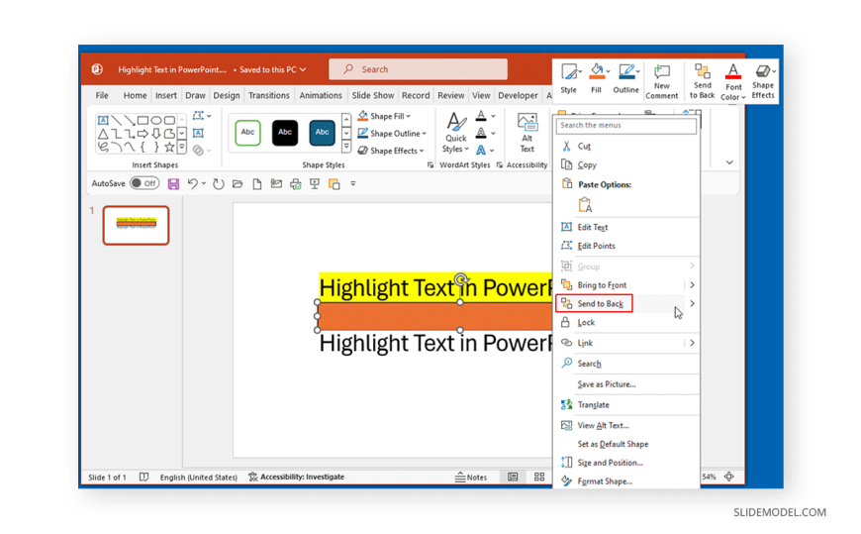
Task: Open the Insert tab
Action: click(x=166, y=95)
